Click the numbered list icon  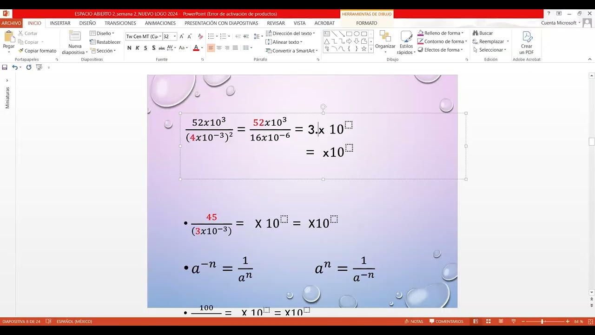tap(223, 36)
